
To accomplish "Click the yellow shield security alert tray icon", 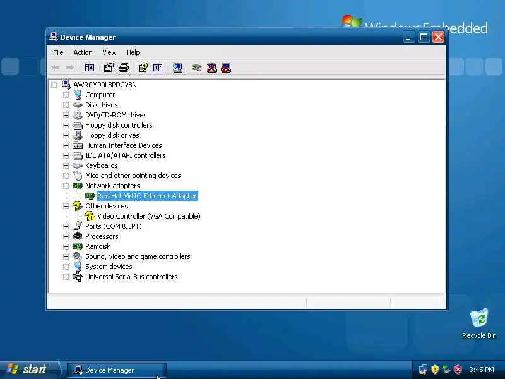I will [435, 370].
